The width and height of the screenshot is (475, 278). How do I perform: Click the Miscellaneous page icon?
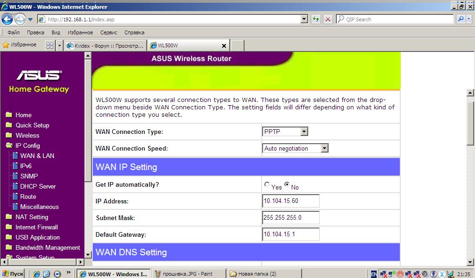tap(15, 207)
